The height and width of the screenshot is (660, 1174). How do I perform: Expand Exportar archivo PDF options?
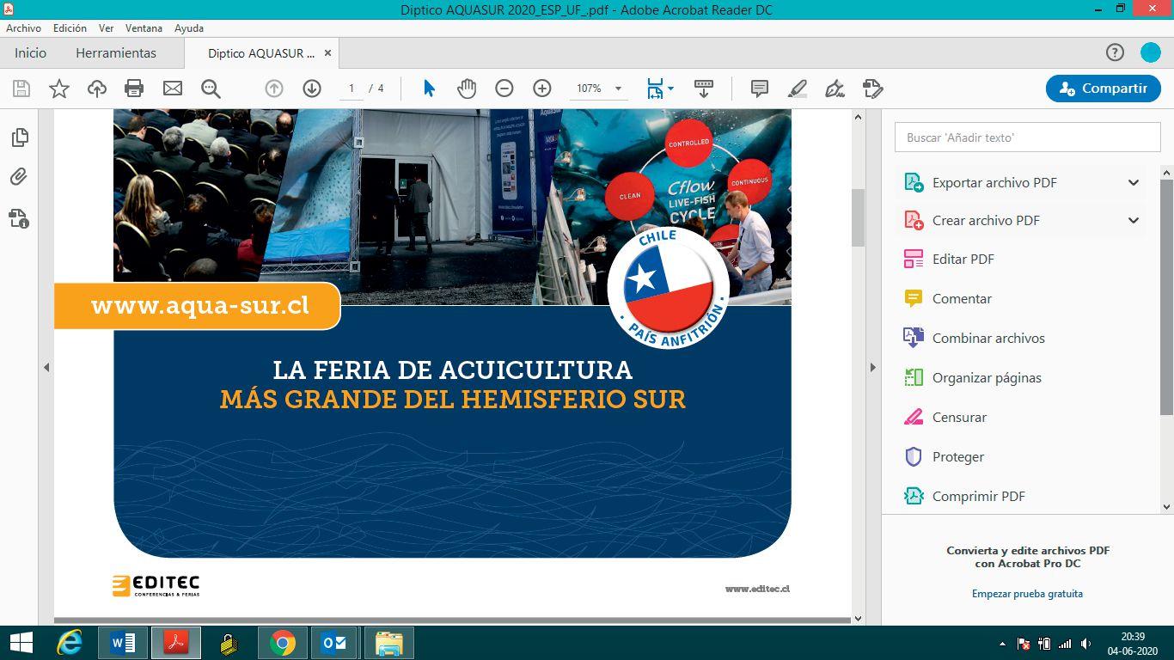[x=1134, y=183]
